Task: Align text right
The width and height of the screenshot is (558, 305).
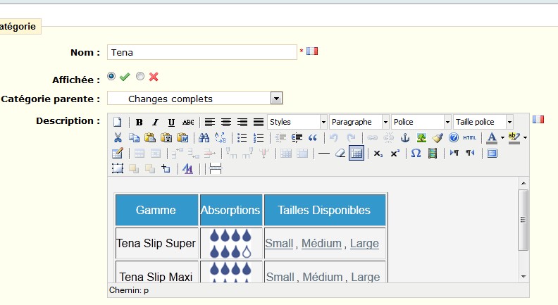Action: pos(242,122)
